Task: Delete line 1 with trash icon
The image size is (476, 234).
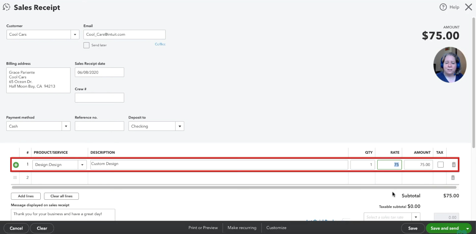Action: (453, 165)
